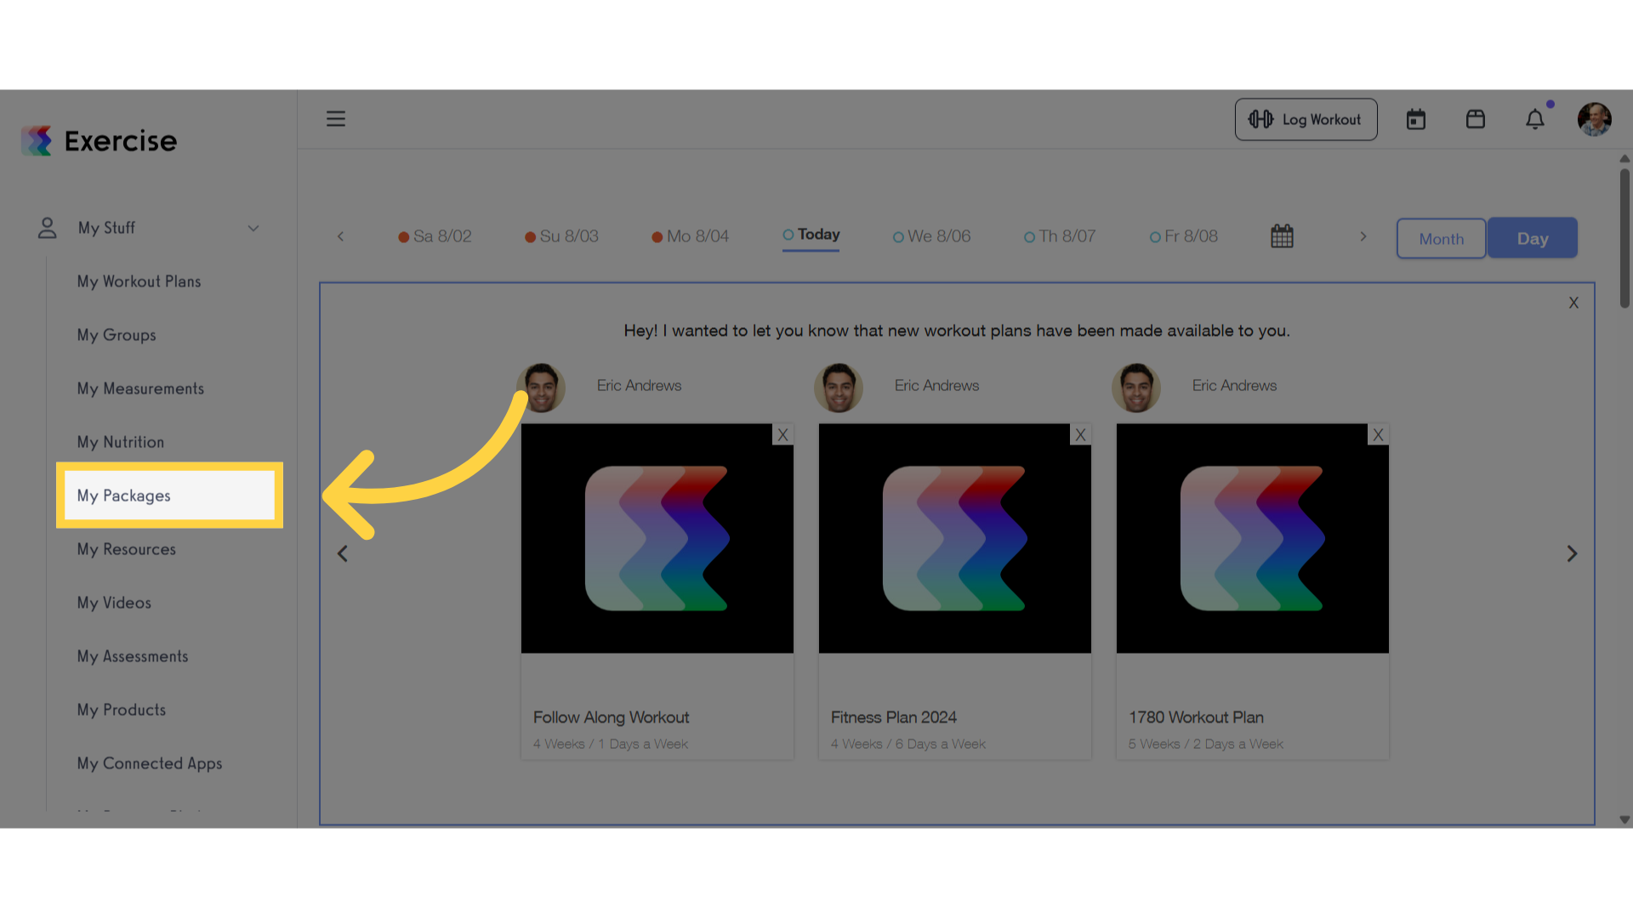Click trainer avatar above Follow Along Workout
The width and height of the screenshot is (1633, 918).
(541, 388)
